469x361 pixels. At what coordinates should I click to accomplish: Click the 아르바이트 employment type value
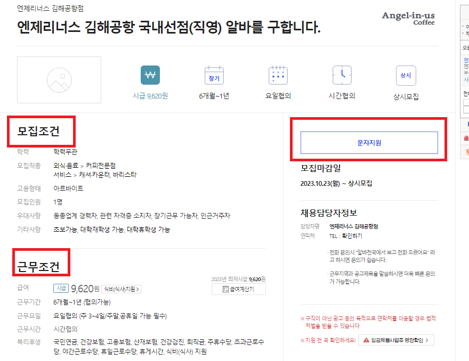[x=69, y=188]
